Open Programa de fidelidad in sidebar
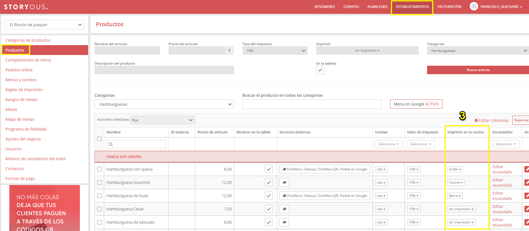 click(26, 129)
